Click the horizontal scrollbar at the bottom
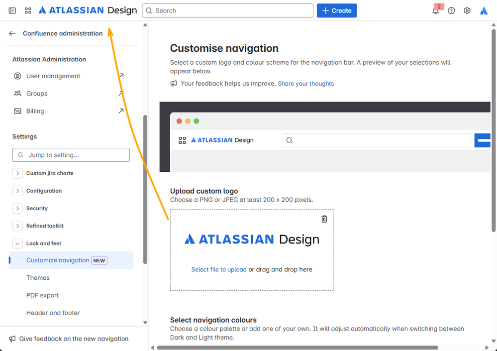The width and height of the screenshot is (497, 351). pos(298,348)
